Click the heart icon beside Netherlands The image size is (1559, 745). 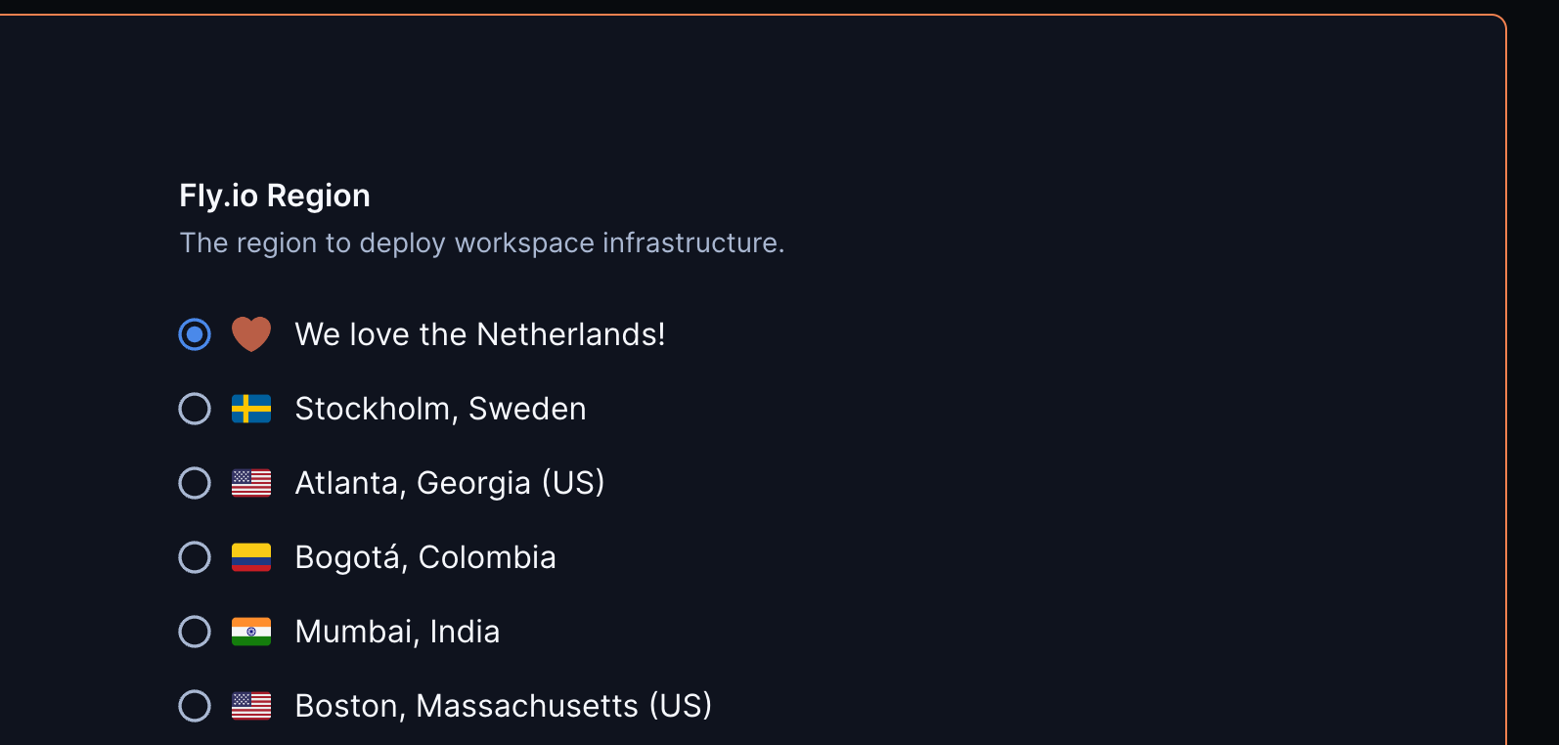[x=251, y=334]
